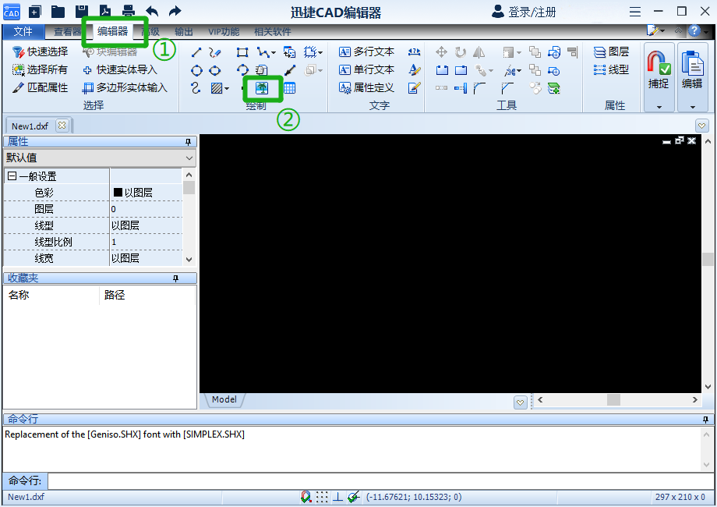Select the Spline curve tool

click(x=196, y=88)
